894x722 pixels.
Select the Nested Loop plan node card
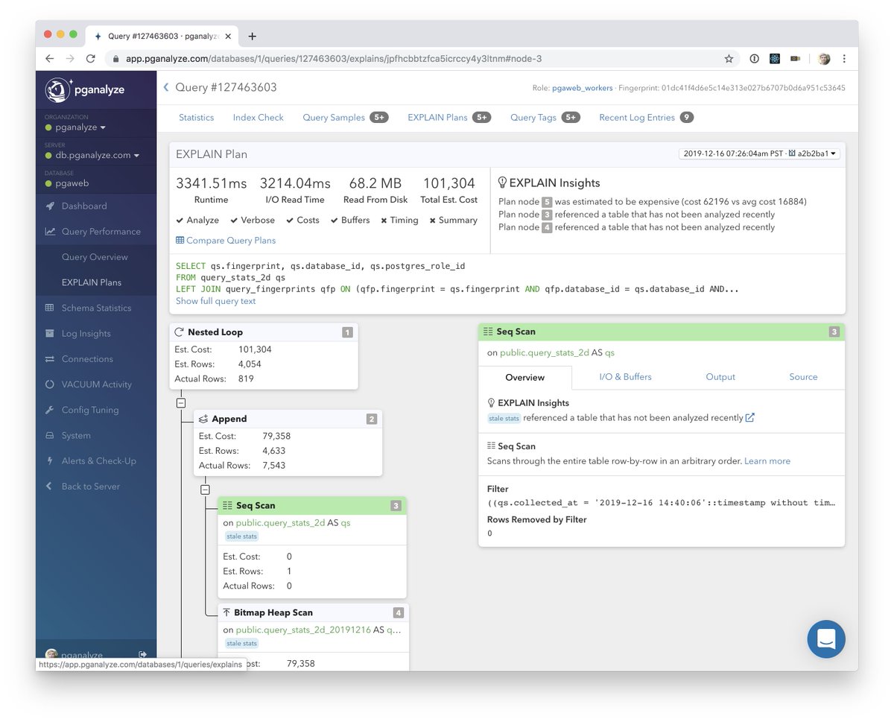[264, 356]
